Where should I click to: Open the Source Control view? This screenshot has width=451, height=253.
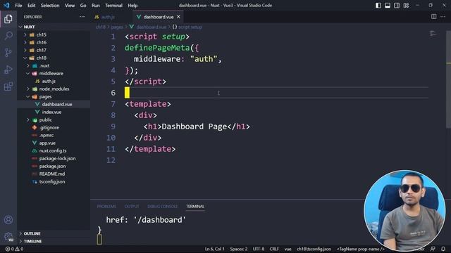click(8, 53)
